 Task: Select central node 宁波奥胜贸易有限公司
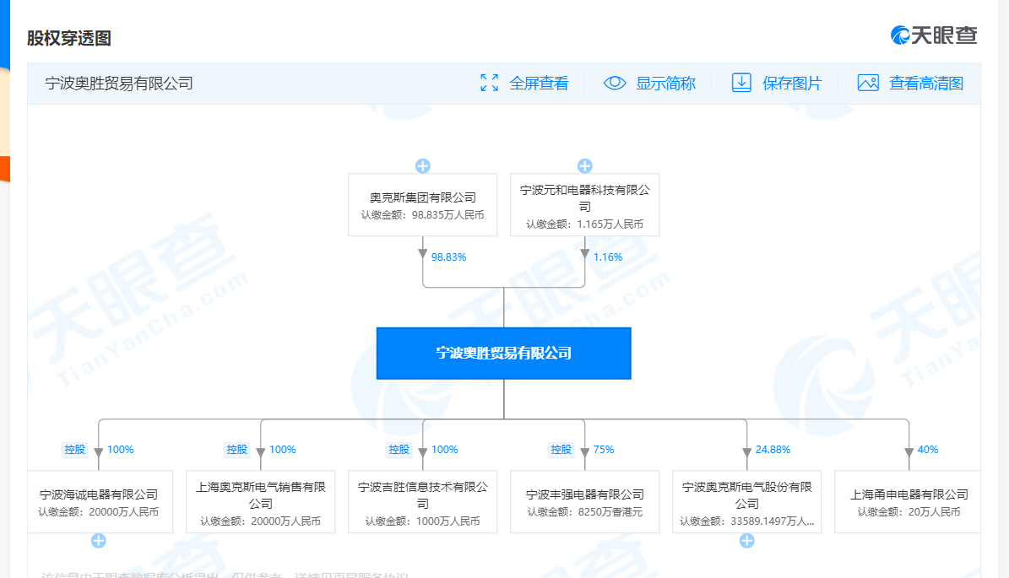click(x=504, y=353)
